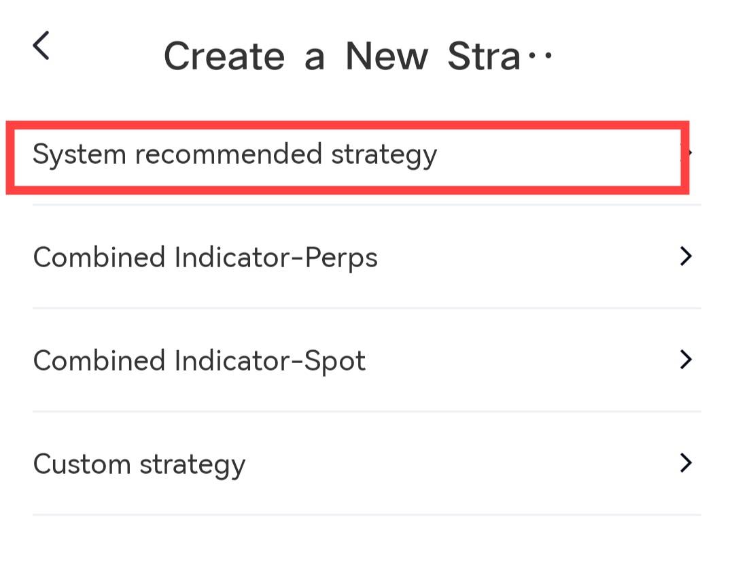
Task: Tap the "Custom strategy" text label
Action: point(139,464)
